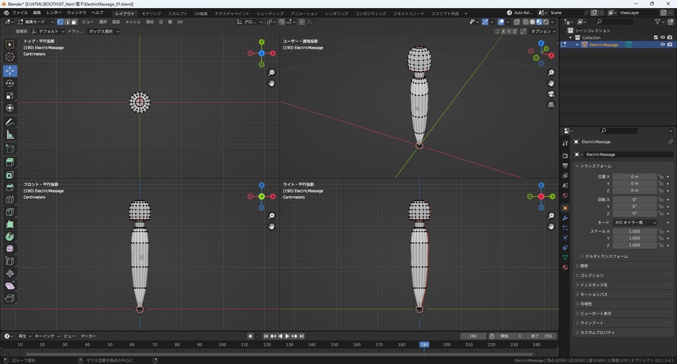The height and width of the screenshot is (364, 677).
Task: Choose the Measure tool in the left toolbar
Action: pyautogui.click(x=10, y=135)
